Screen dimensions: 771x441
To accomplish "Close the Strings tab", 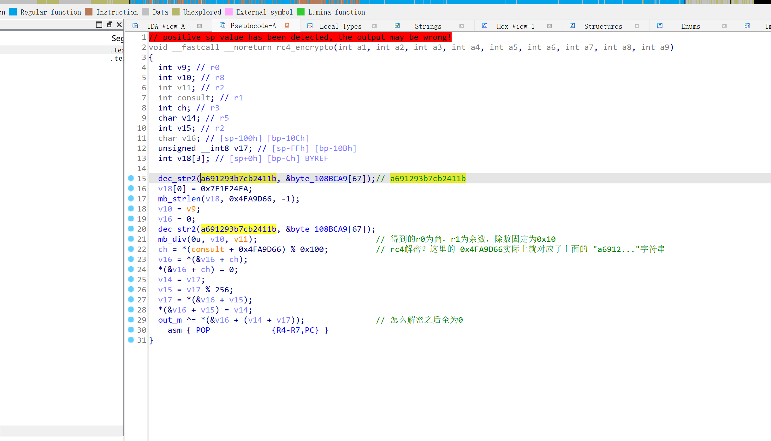I will [x=462, y=26].
